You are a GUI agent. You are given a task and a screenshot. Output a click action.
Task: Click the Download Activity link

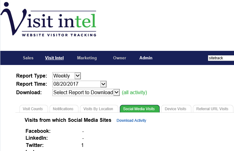pos(131,121)
